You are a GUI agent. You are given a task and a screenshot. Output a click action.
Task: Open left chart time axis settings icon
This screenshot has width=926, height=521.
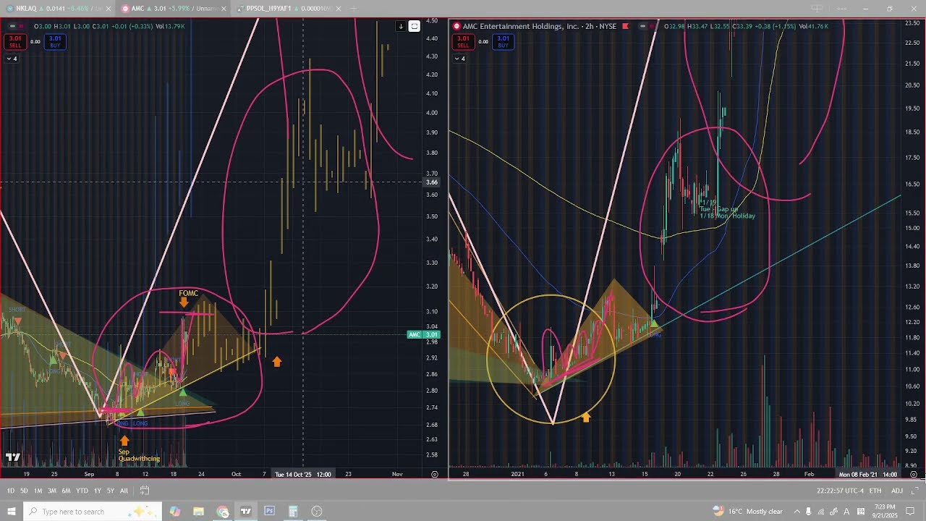tap(435, 474)
